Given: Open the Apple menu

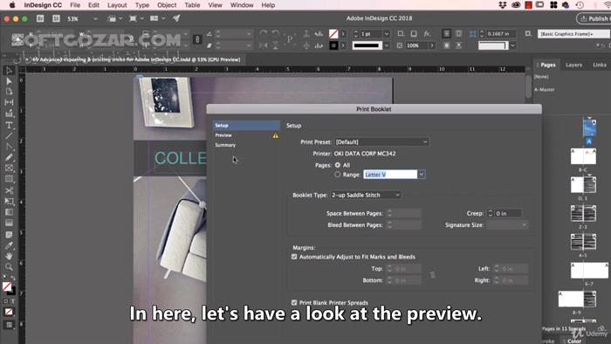Looking at the screenshot, I should pos(12,5).
